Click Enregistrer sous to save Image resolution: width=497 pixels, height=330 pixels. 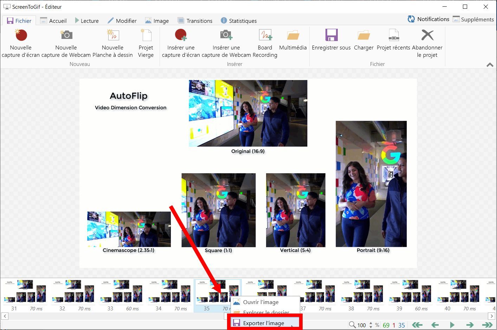coord(331,40)
